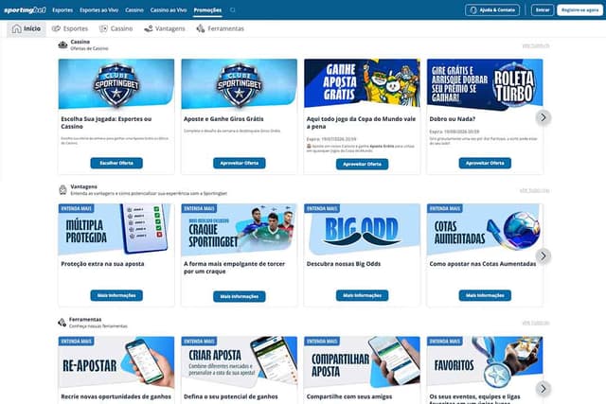
Task: Click 'Aqui todo jogo da Copa do Mundo' title
Action: point(361,123)
